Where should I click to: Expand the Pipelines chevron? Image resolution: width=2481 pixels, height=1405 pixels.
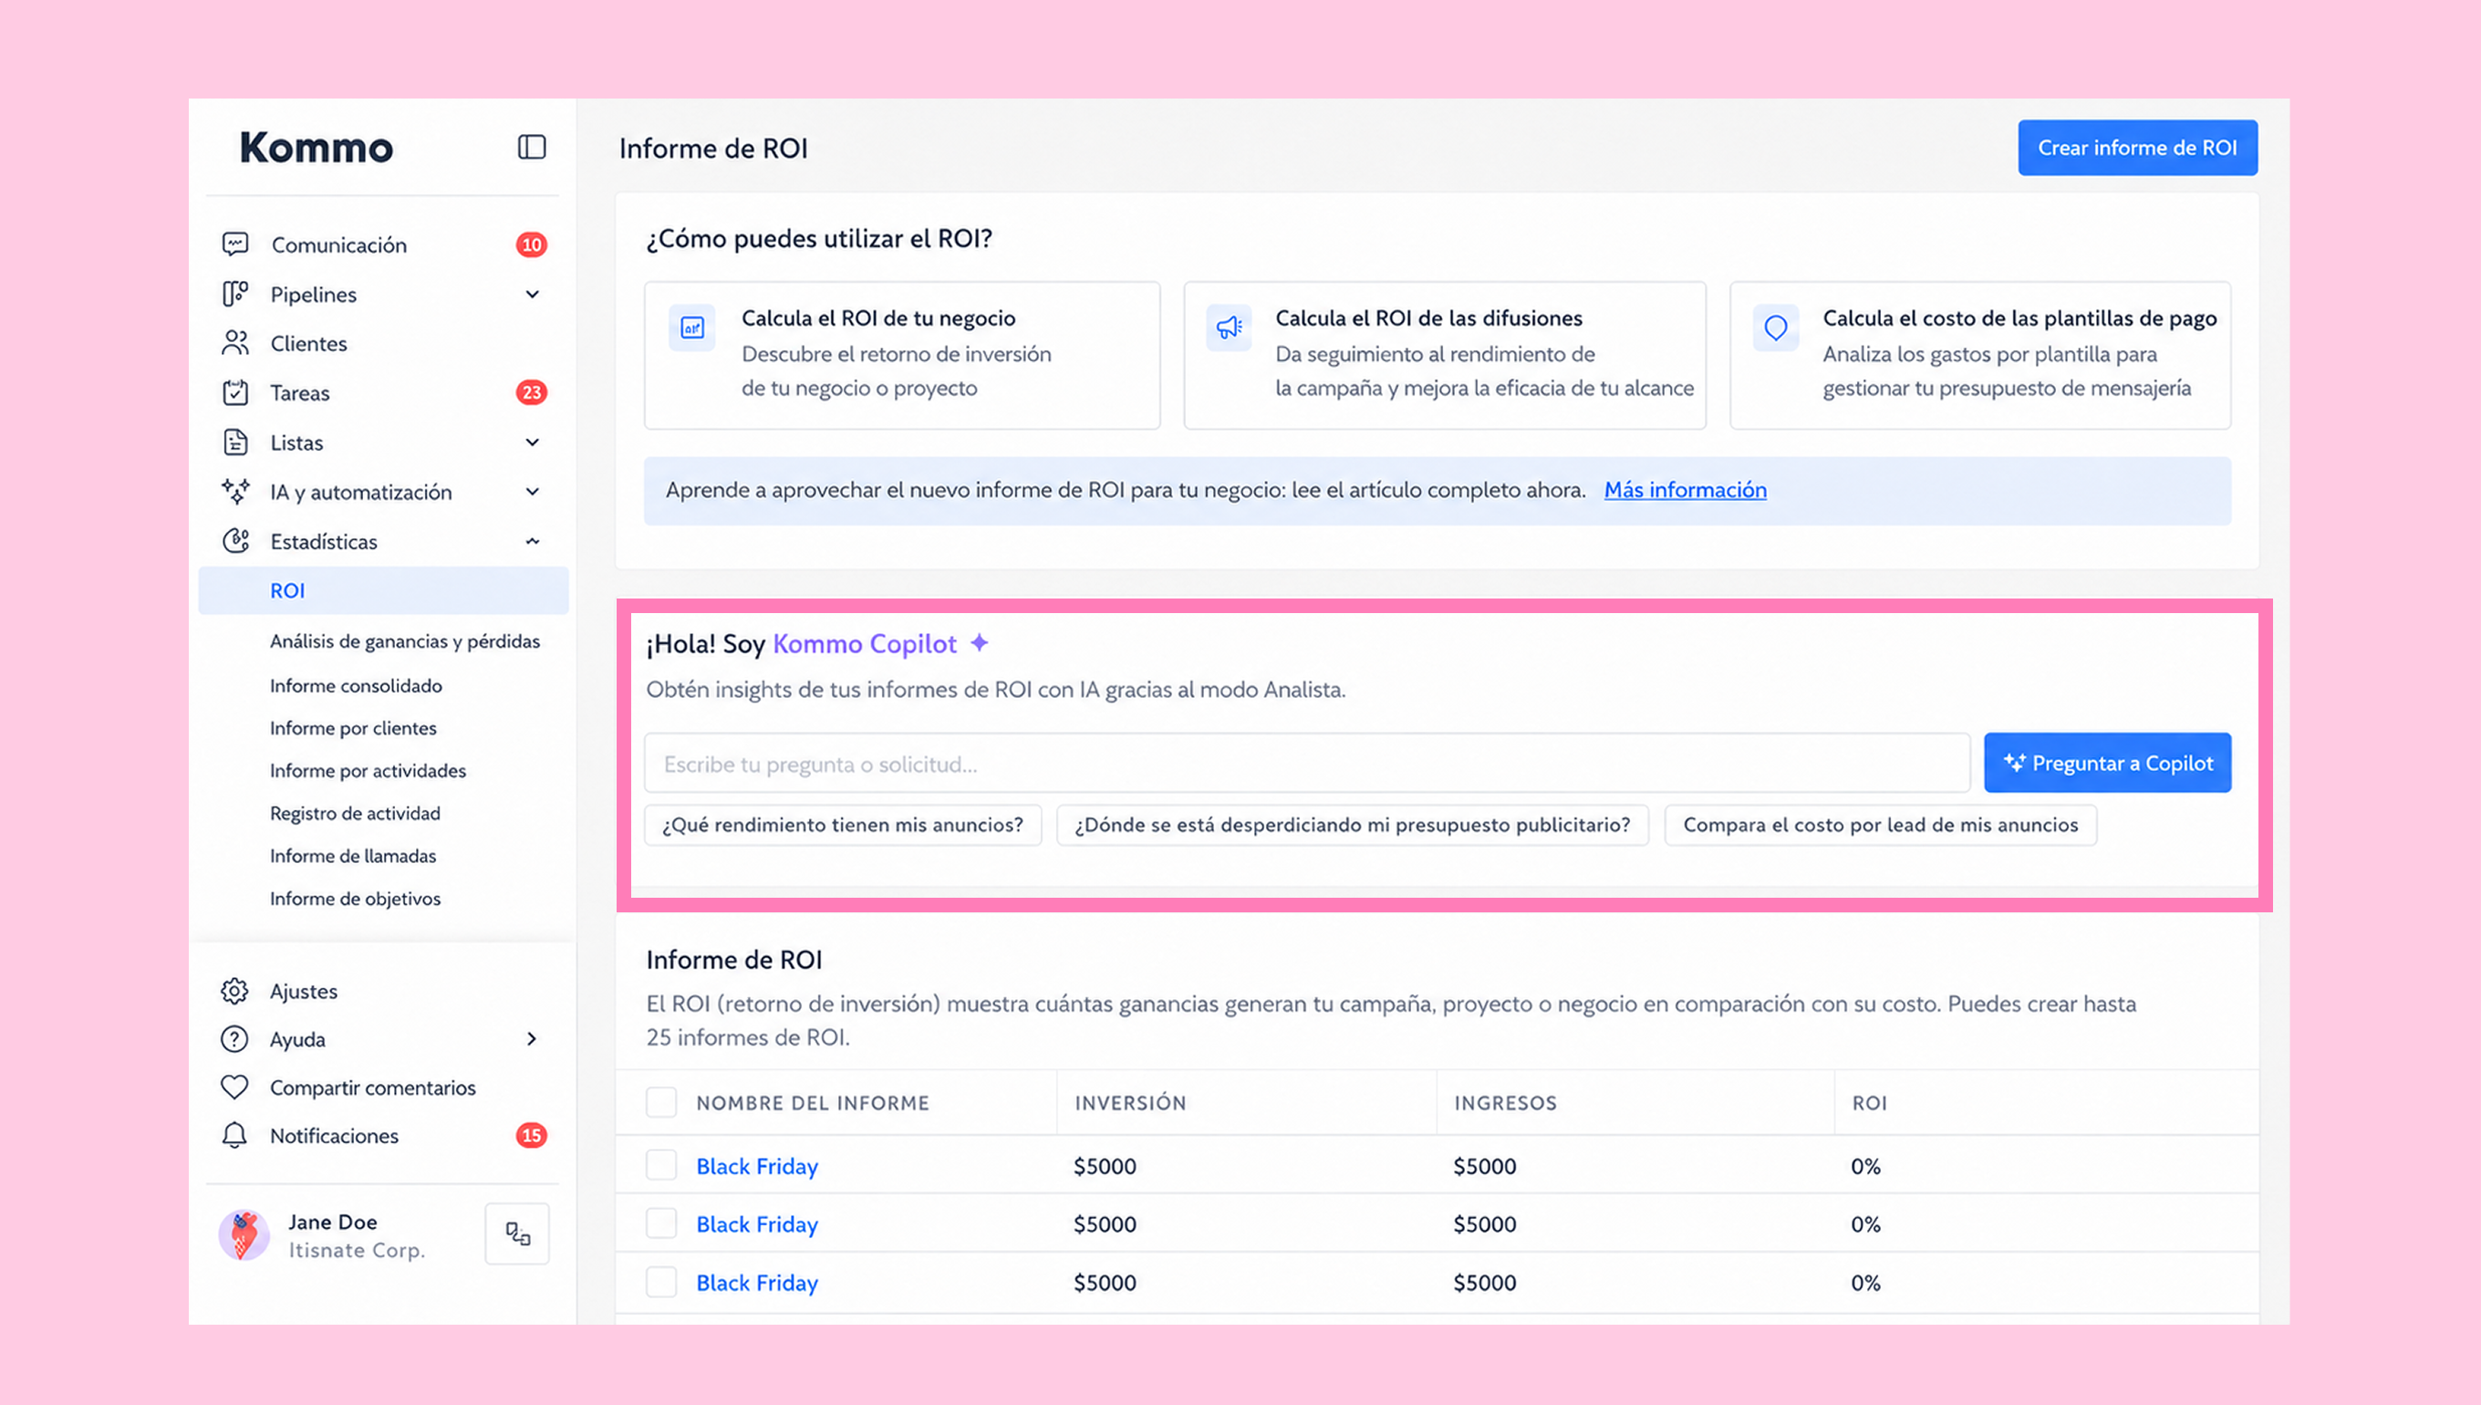(532, 294)
